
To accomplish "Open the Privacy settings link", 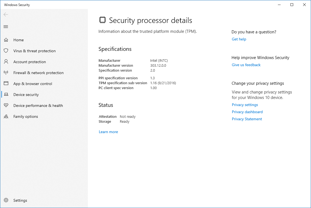I will pyautogui.click(x=245, y=105).
